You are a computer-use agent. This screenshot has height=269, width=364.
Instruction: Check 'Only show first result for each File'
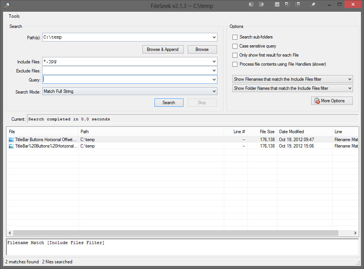(x=235, y=55)
